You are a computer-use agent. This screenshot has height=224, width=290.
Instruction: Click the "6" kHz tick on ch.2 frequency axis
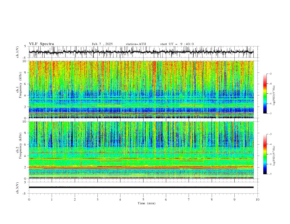(26, 145)
